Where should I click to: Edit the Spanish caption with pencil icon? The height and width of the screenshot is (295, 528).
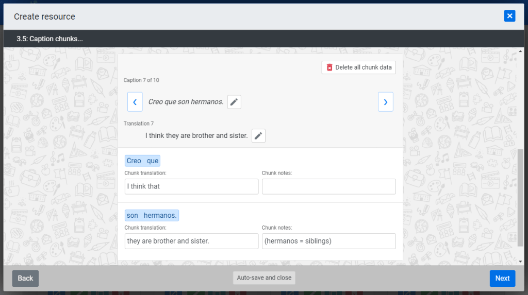point(234,102)
